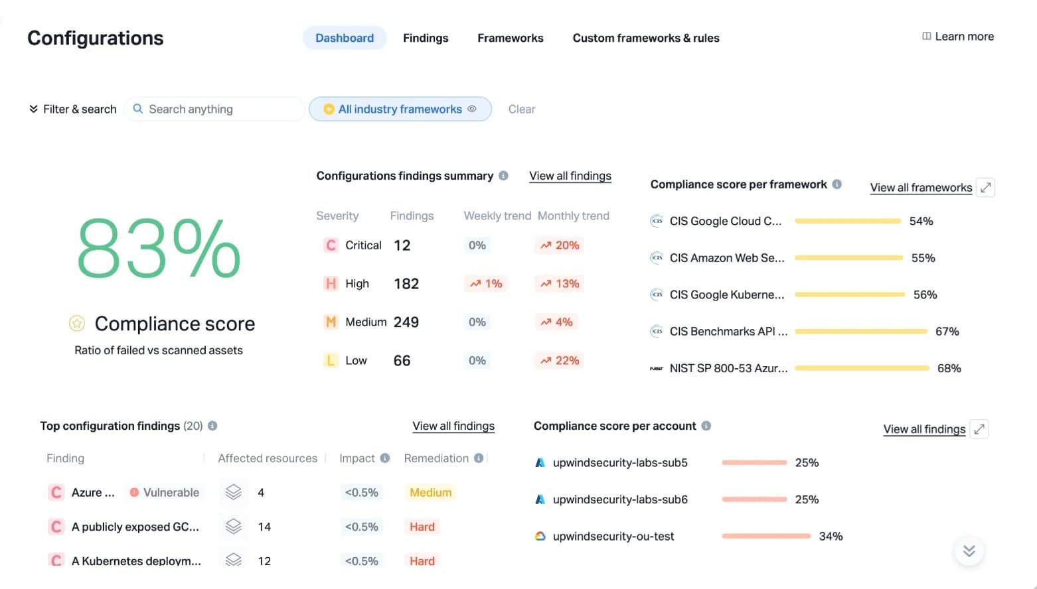The image size is (1037, 589).
Task: Click Hard remediation tag for GC finding
Action: (422, 527)
